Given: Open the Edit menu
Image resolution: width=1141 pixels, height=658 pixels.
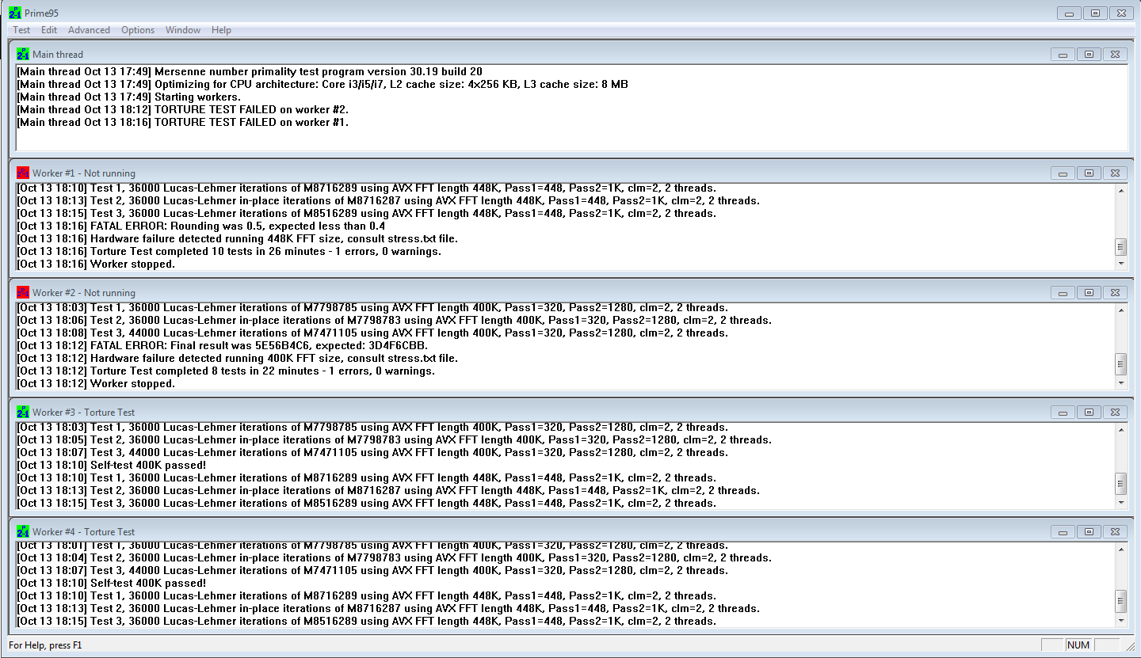Looking at the screenshot, I should pos(49,30).
